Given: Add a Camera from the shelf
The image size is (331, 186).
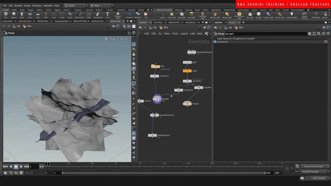Looking at the screenshot, I should pos(162,15).
